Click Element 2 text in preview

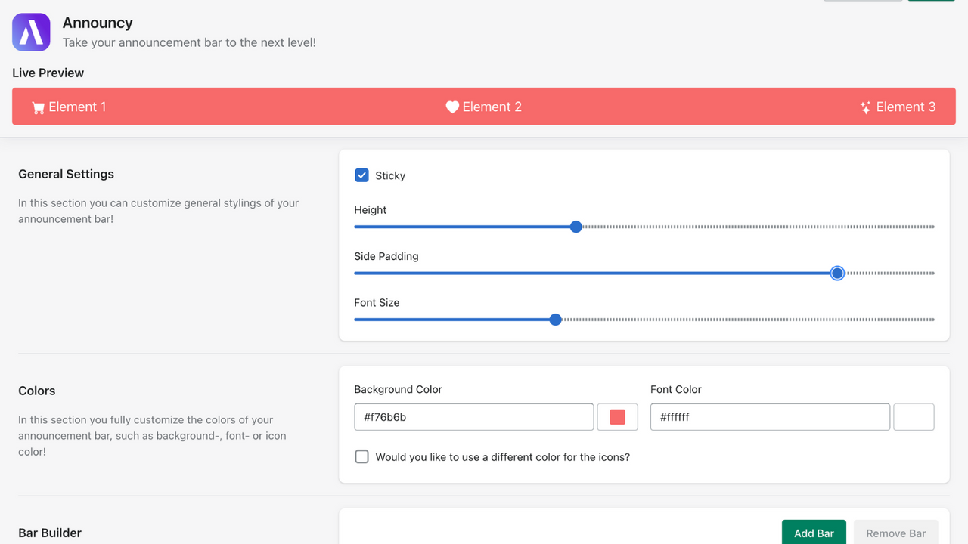pyautogui.click(x=492, y=107)
